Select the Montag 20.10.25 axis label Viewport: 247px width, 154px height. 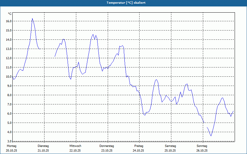pyautogui.click(x=11, y=148)
